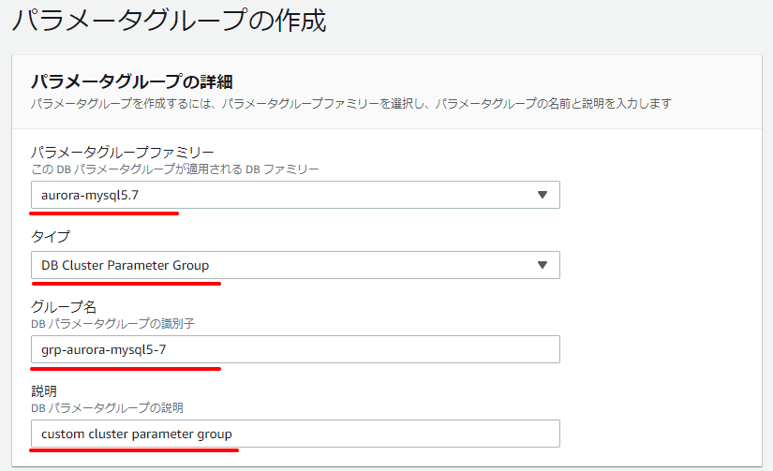The height and width of the screenshot is (471, 773).
Task: Focus the 説明 field containing custom cluster parameter group
Action: 295,434
